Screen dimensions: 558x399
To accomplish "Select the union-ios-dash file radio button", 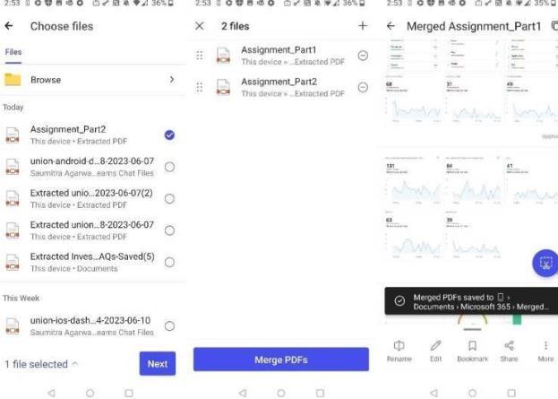I will pyautogui.click(x=170, y=325).
